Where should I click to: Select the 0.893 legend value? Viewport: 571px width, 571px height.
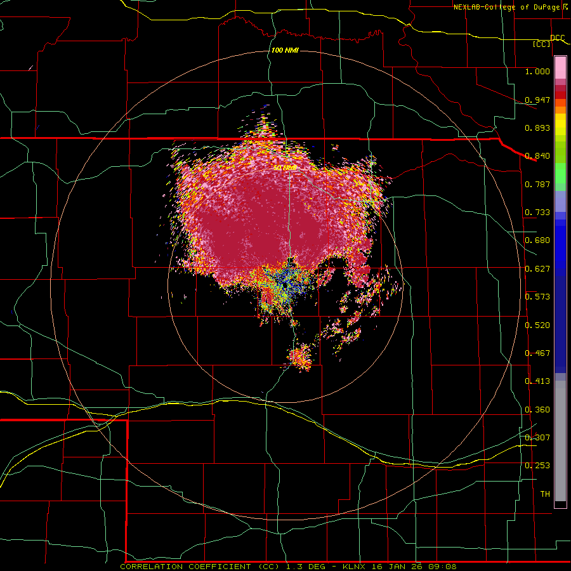tap(537, 128)
